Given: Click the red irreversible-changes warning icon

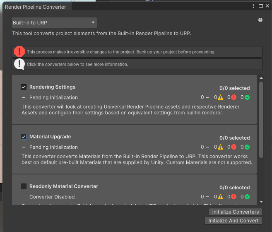Looking at the screenshot, I should [19, 51].
